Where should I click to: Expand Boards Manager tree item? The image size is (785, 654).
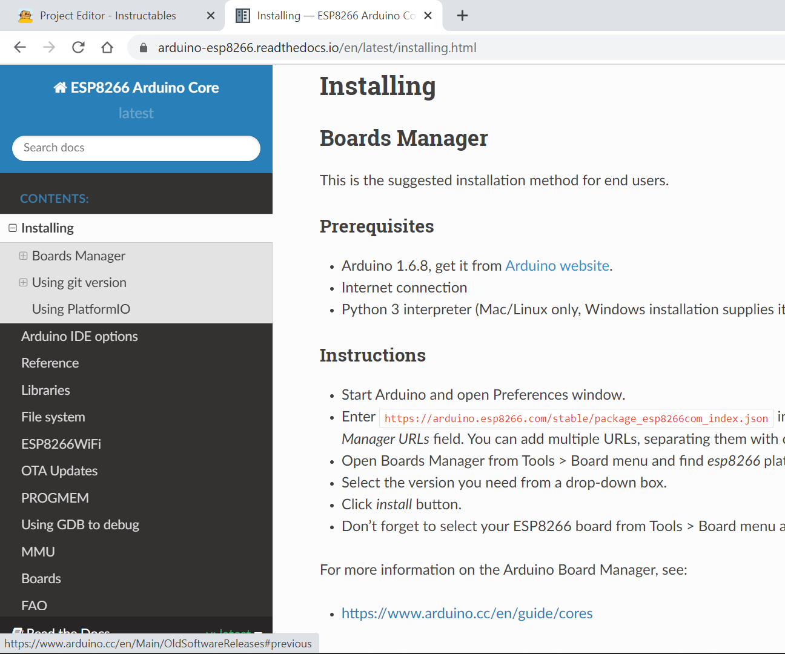tap(23, 256)
